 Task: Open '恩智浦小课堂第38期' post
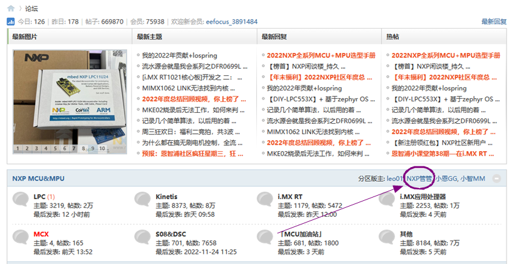[443, 154]
